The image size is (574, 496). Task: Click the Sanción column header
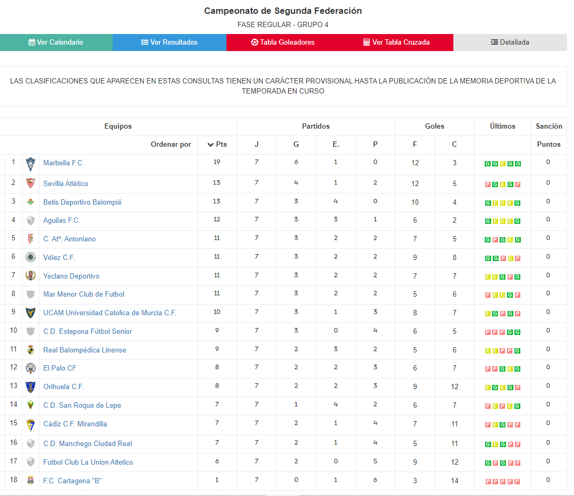point(548,127)
